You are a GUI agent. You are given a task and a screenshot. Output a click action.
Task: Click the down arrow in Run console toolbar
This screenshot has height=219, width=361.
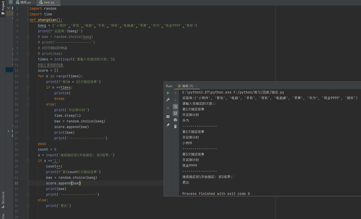pos(175,100)
